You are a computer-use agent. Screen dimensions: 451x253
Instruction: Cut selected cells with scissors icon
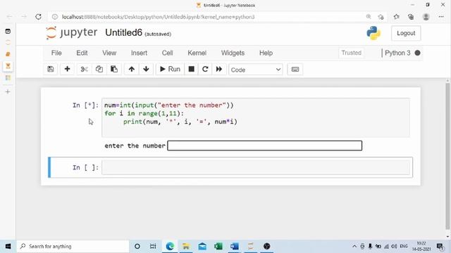click(85, 69)
